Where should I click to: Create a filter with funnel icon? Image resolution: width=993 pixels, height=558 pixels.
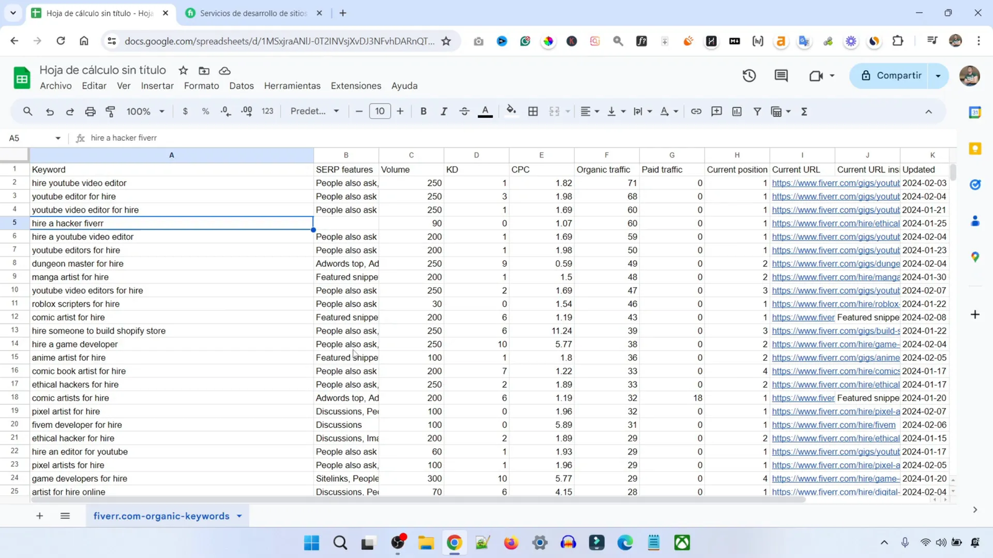tap(757, 112)
